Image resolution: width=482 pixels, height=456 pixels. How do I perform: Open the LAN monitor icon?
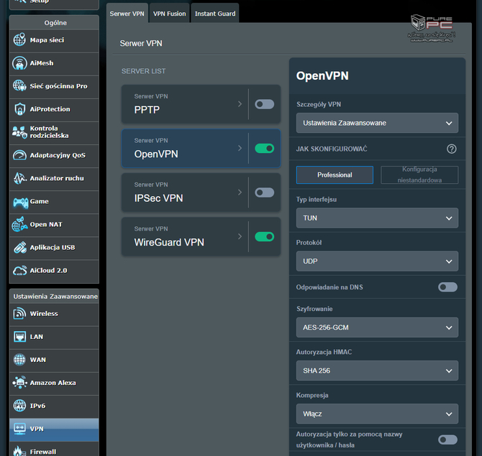click(19, 337)
